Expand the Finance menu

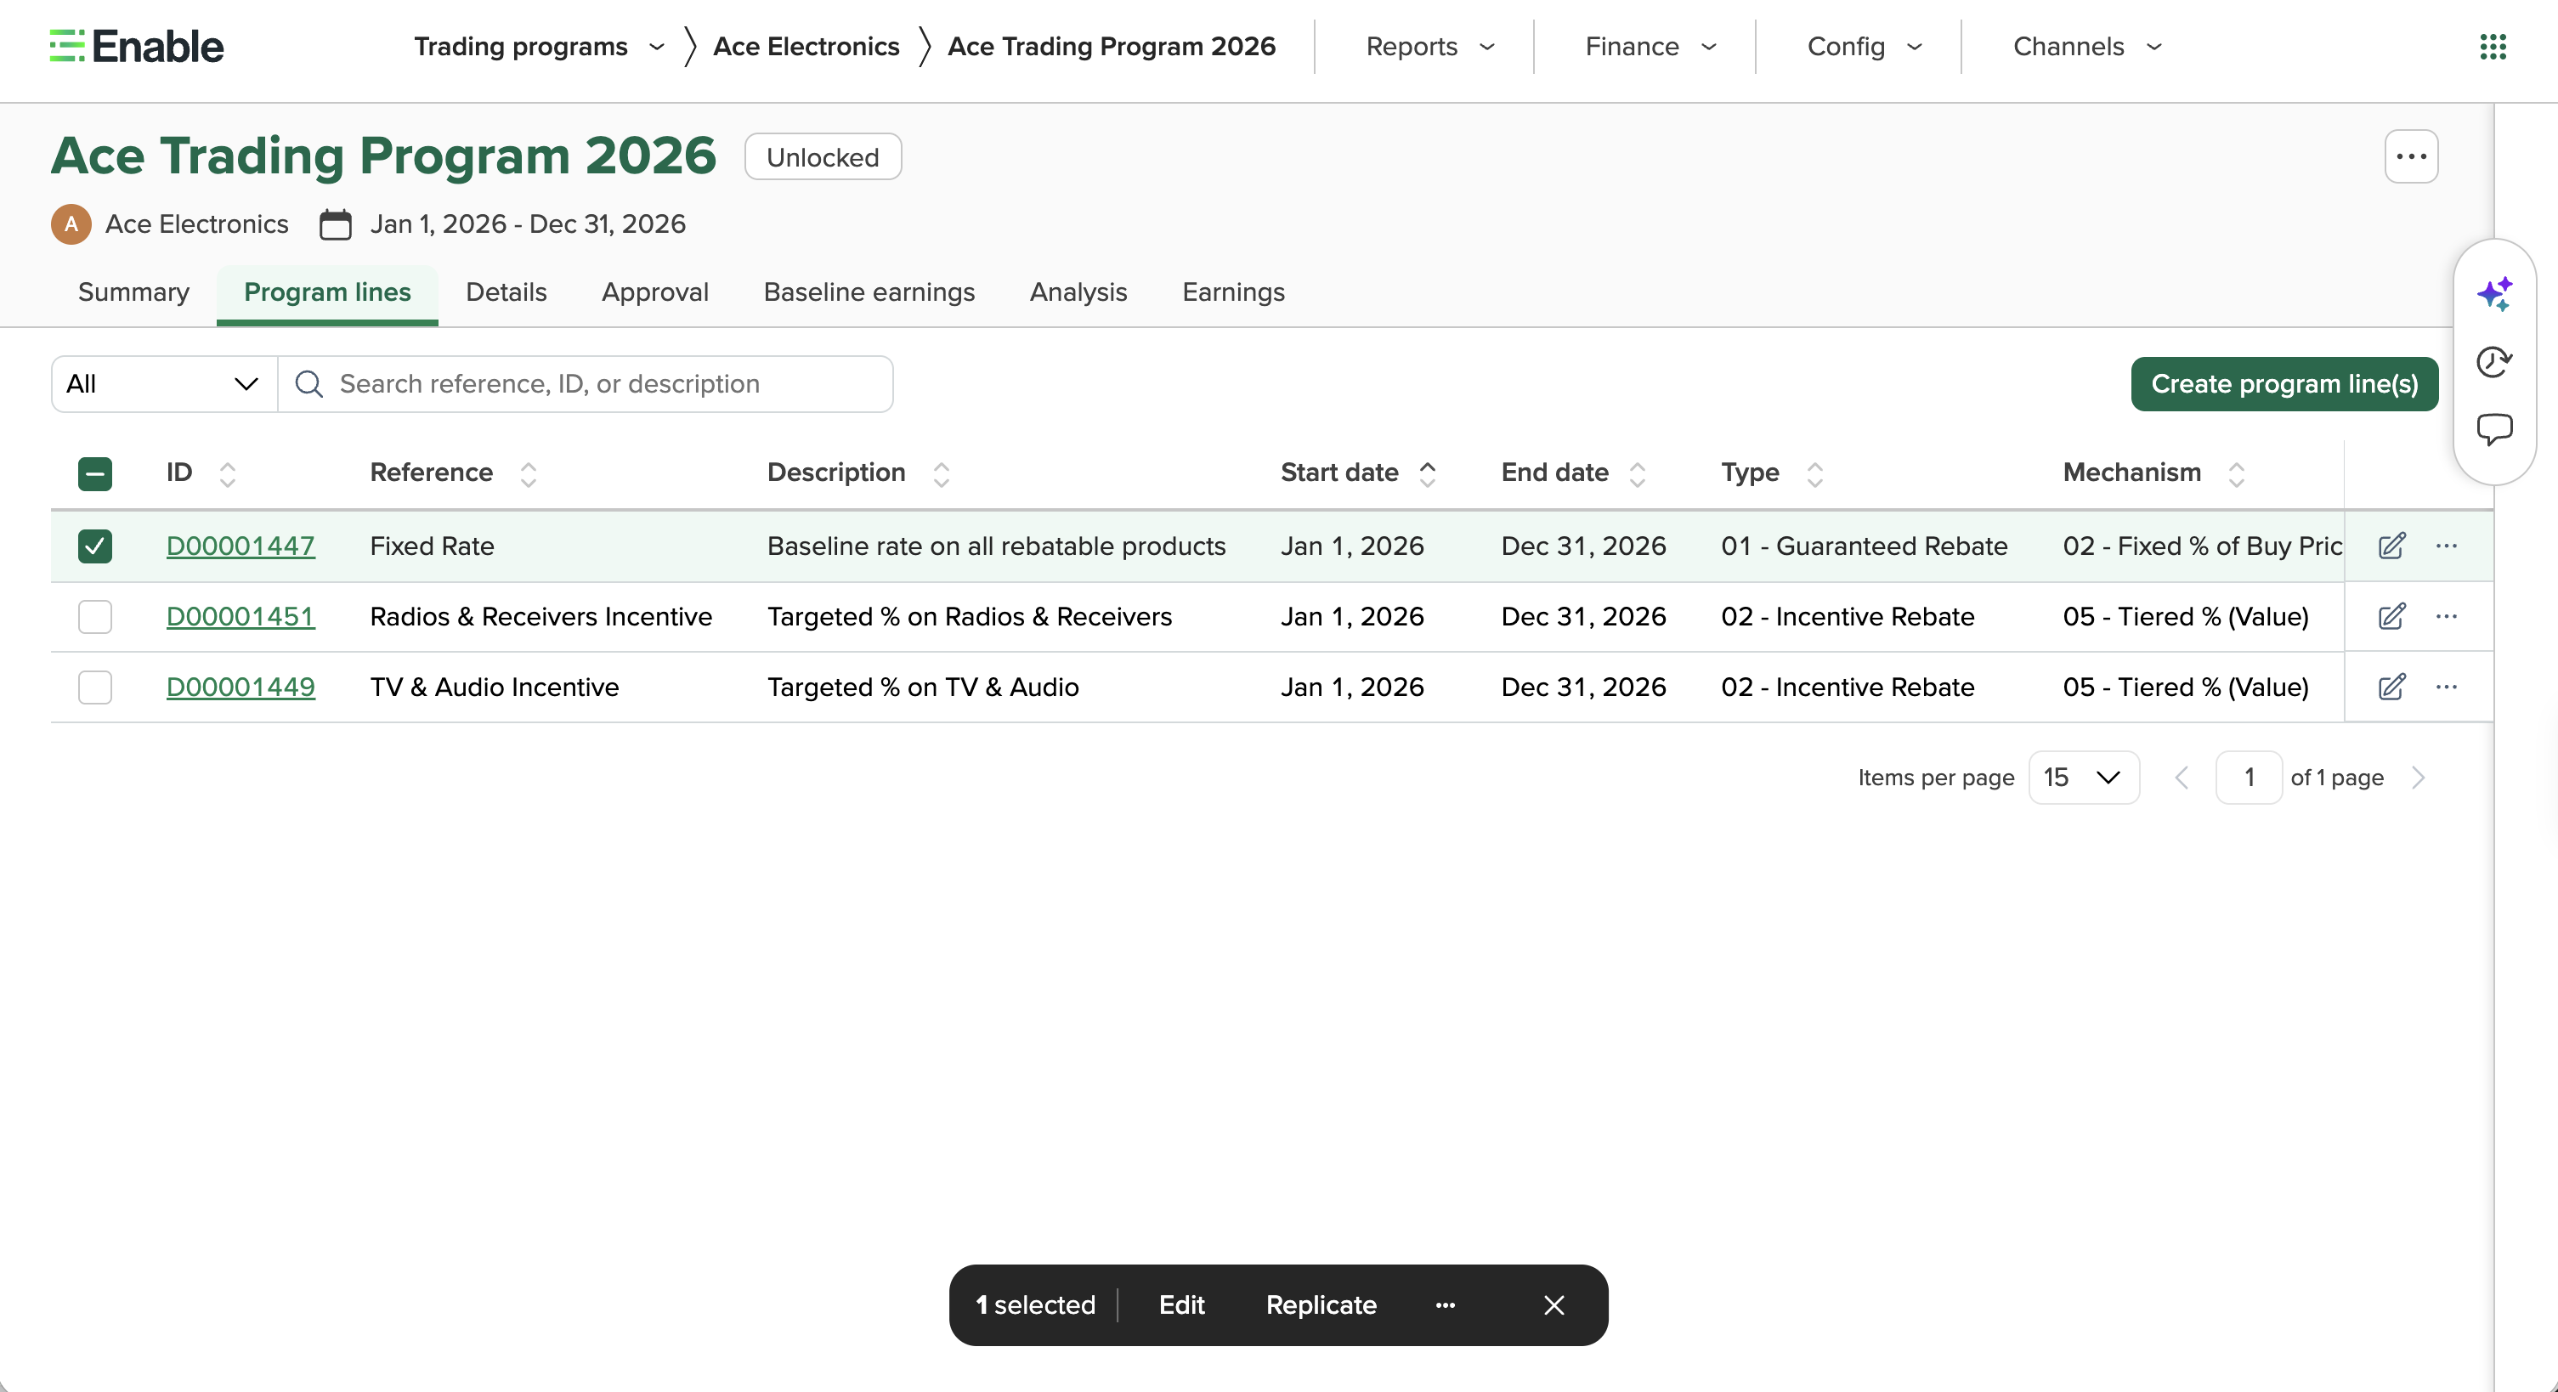(x=1650, y=47)
